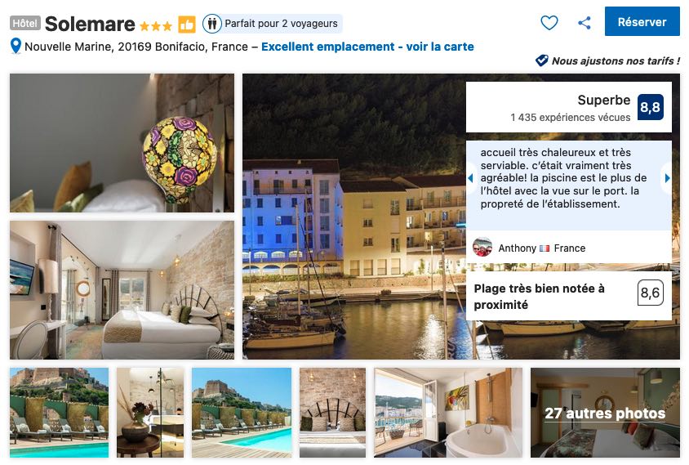689x465 pixels.
Task: Show previous review with left arrow
Action: click(470, 178)
